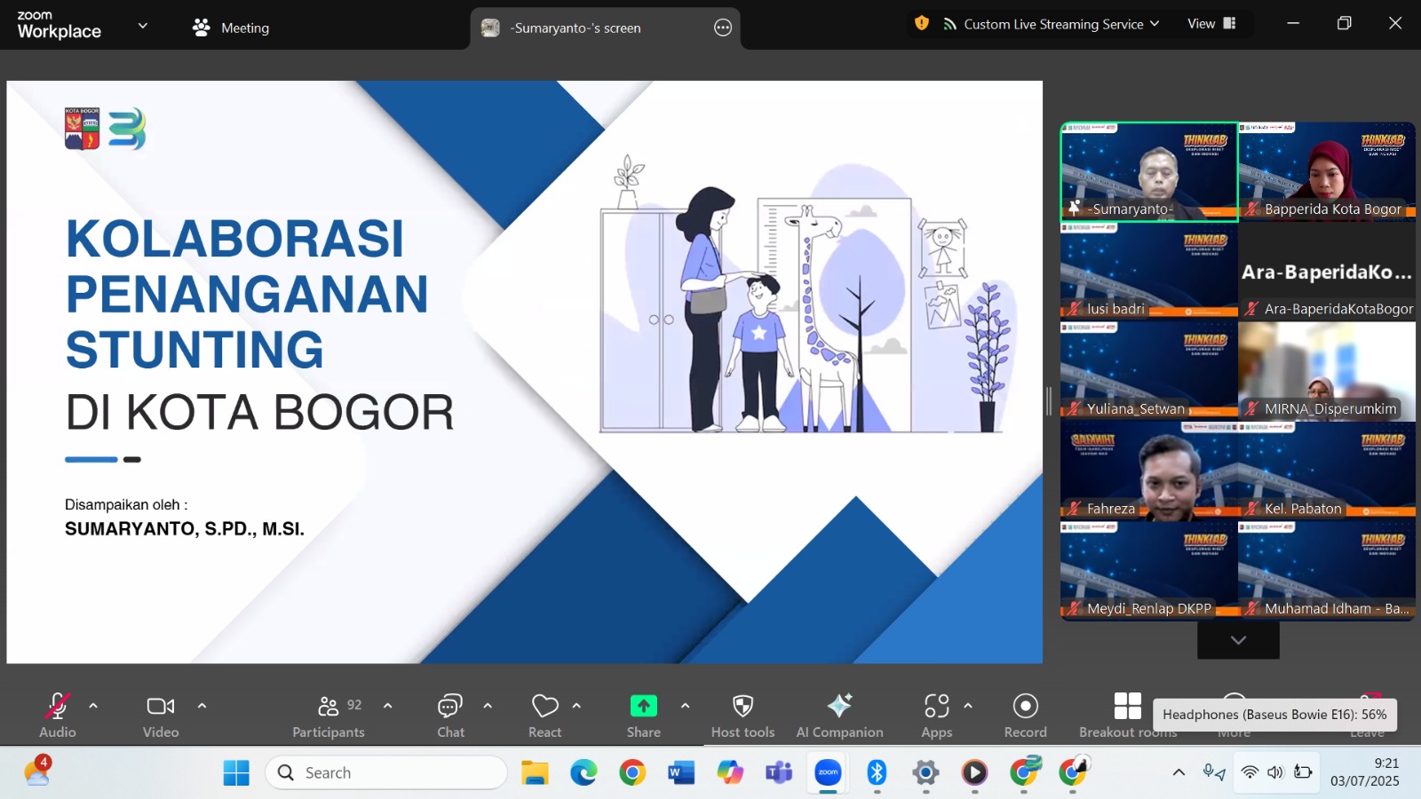Open Custom Live Streaming Service dropdown
The height and width of the screenshot is (799, 1421).
click(1052, 24)
